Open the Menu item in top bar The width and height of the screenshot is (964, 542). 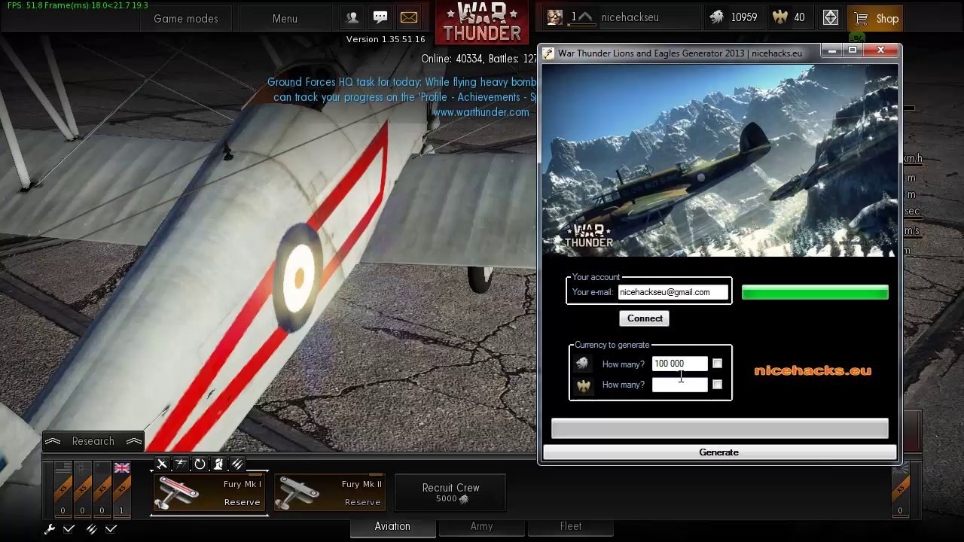pyautogui.click(x=285, y=18)
